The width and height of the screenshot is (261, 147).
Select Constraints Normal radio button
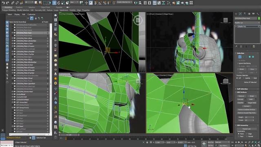tap(247, 136)
